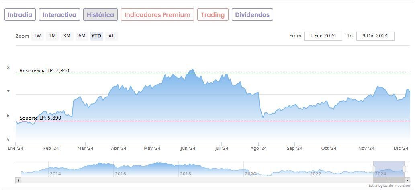Activate the YTD zoom button
417x192 pixels.
tap(96, 36)
